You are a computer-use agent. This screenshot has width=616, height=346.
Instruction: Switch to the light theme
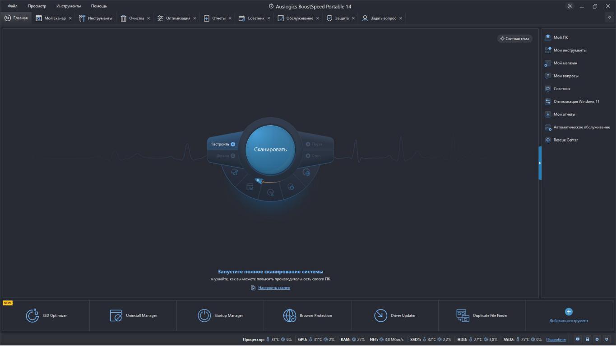click(x=514, y=39)
